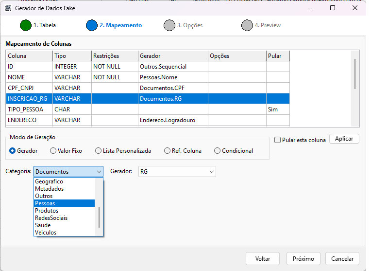The width and height of the screenshot is (371, 271).
Task: Open the 3. Opções step label
Action: (190, 25)
